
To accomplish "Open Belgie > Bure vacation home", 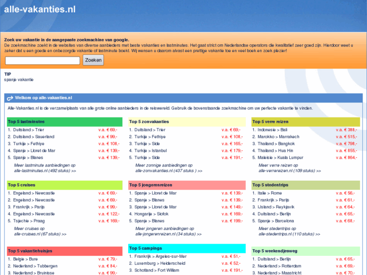I will click(25, 259).
